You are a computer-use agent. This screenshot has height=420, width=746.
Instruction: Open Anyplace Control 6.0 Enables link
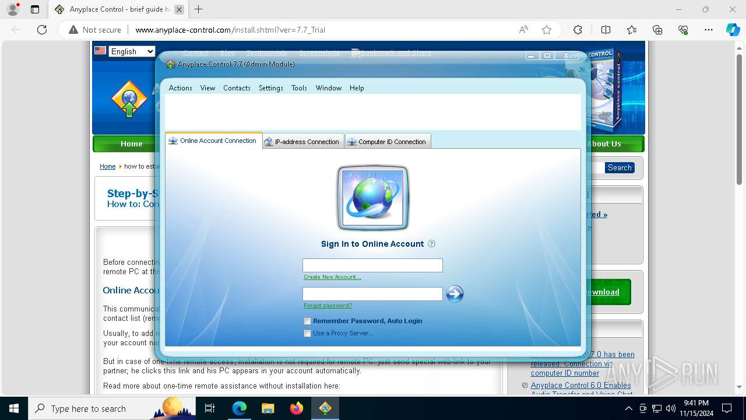pyautogui.click(x=580, y=385)
